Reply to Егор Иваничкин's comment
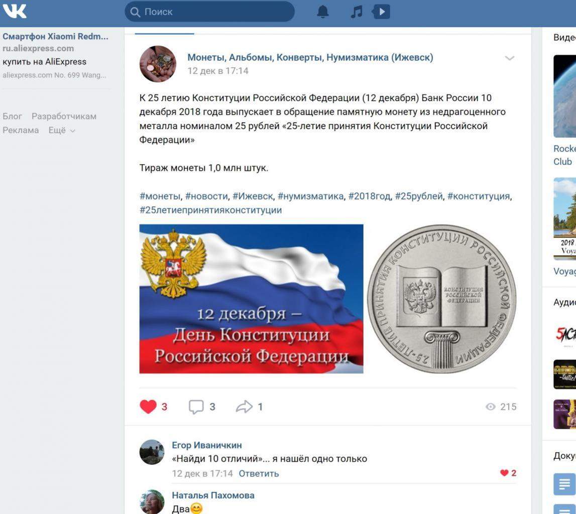Image resolution: width=576 pixels, height=514 pixels. click(259, 474)
